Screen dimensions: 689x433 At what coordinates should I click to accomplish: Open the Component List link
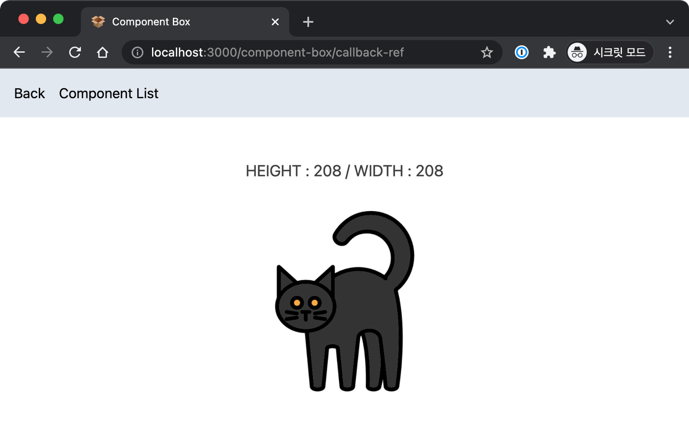(x=108, y=93)
